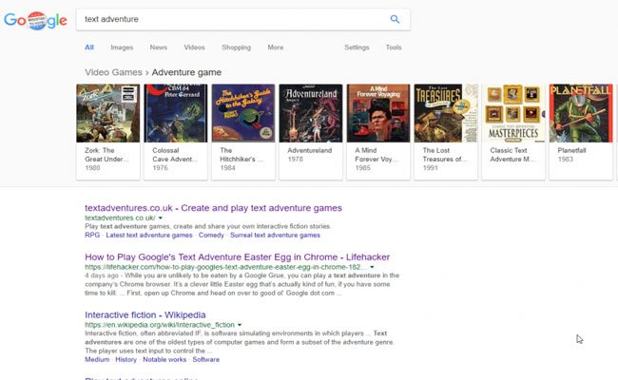618x380 pixels.
Task: Open the Planetfall cover thumbnail
Action: pyautogui.click(x=581, y=113)
